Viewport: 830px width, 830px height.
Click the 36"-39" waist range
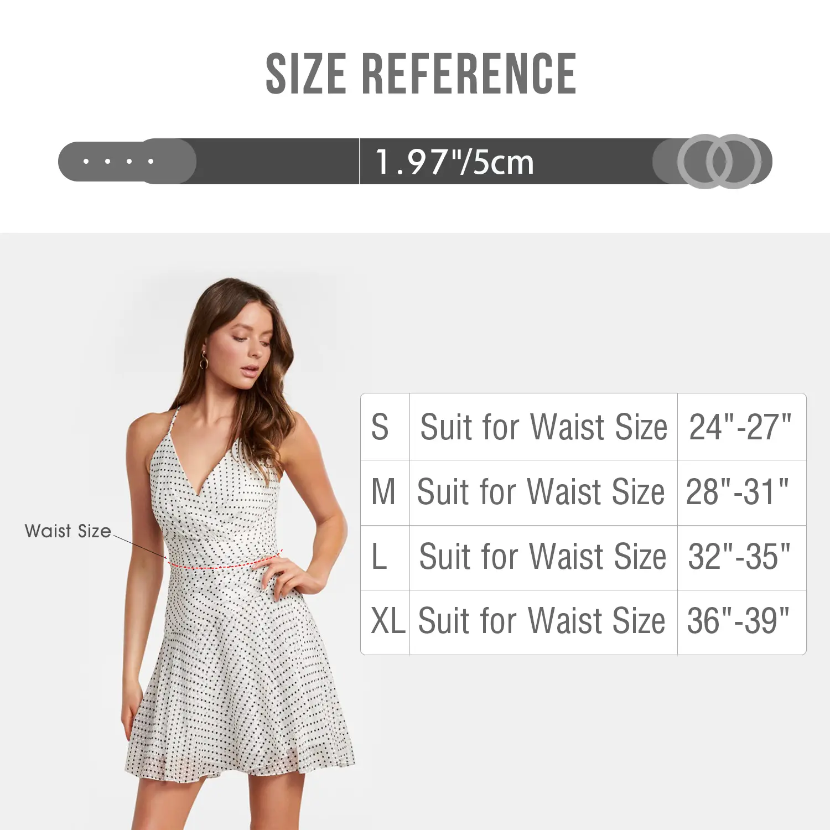pyautogui.click(x=738, y=621)
